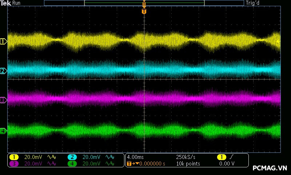Select the channel 4 badge in readout

[72, 164]
